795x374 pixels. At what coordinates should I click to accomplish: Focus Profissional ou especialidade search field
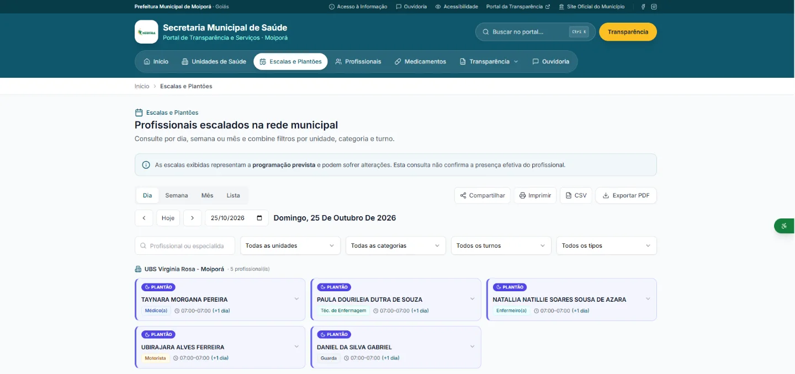point(185,245)
